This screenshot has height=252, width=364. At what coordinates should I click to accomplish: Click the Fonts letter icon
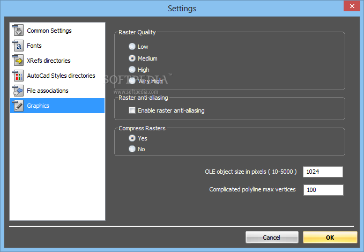click(x=18, y=46)
